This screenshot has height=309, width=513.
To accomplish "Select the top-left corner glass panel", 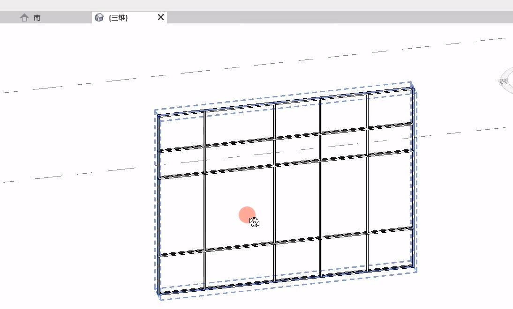I will 181,132.
